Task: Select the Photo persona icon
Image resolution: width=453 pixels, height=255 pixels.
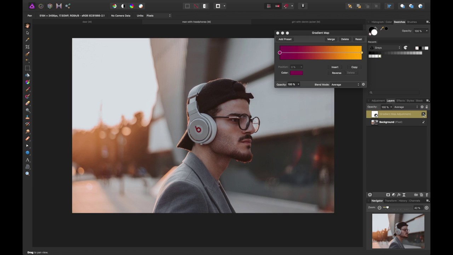Action: 32,6
